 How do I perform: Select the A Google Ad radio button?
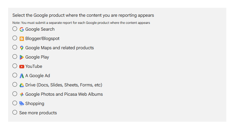(x=15, y=75)
